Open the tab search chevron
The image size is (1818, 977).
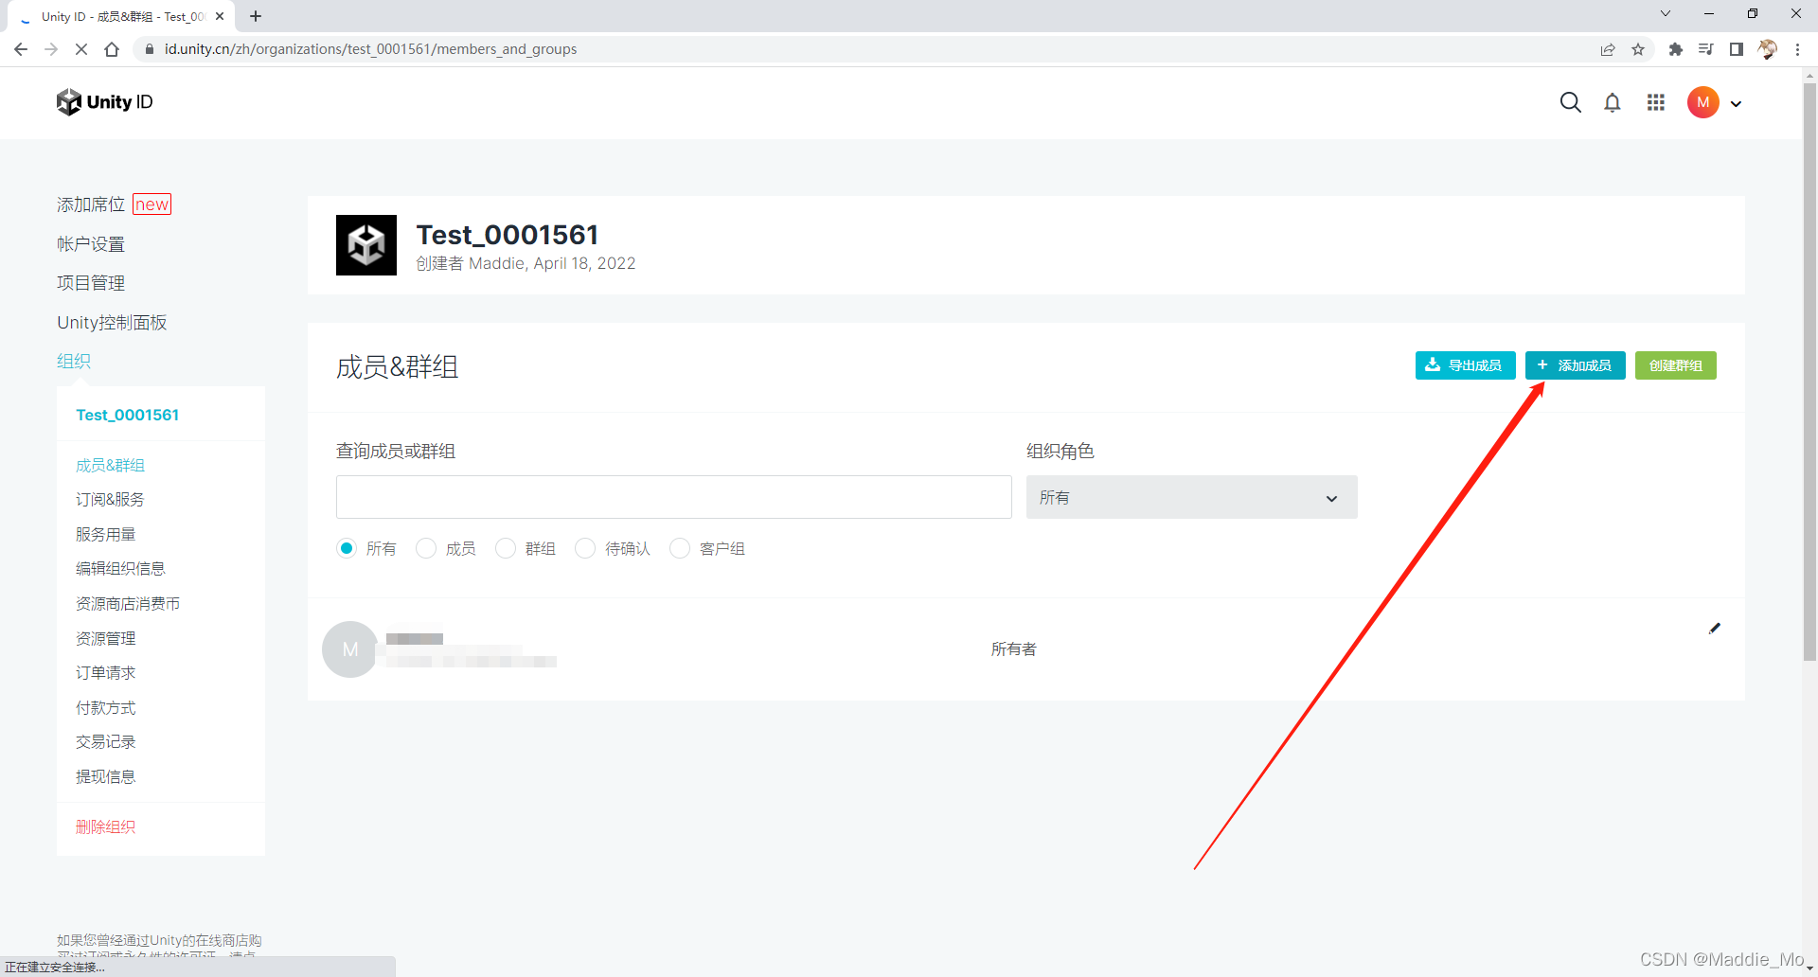tap(1666, 13)
